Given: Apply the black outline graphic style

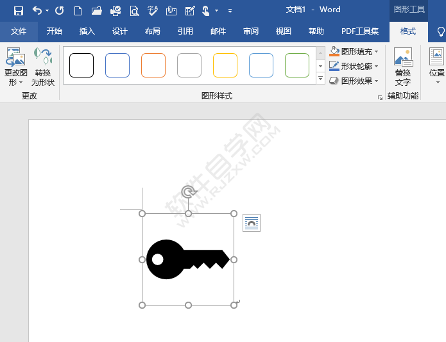Looking at the screenshot, I should click(81, 65).
